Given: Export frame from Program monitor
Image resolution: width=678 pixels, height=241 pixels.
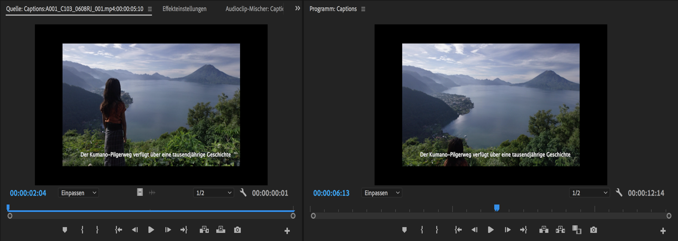Looking at the screenshot, I should pos(594,230).
